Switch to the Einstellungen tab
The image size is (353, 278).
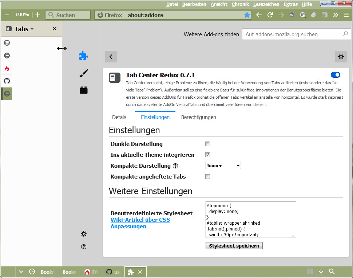[155, 117]
